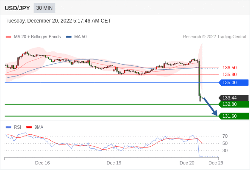Select the Dec 29 date axis label
The image size is (250, 170).
(x=216, y=163)
